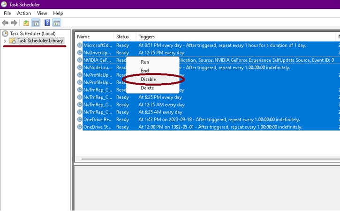340x211 pixels.
Task: Click the Task Scheduler Library folder icon
Action: tap(13, 41)
